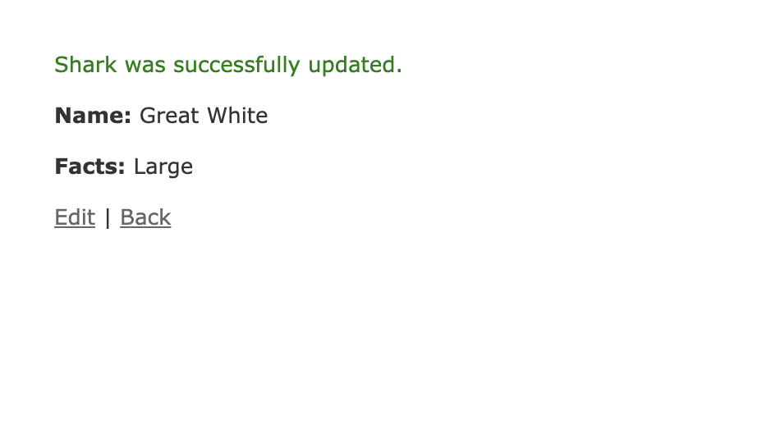Click the word 'Shark' in the notice
Viewport: 762px width, 438px height.
pos(85,65)
